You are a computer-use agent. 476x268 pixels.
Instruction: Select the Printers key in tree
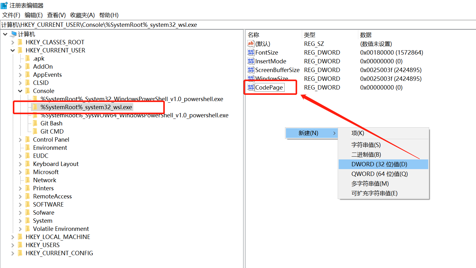coord(43,188)
